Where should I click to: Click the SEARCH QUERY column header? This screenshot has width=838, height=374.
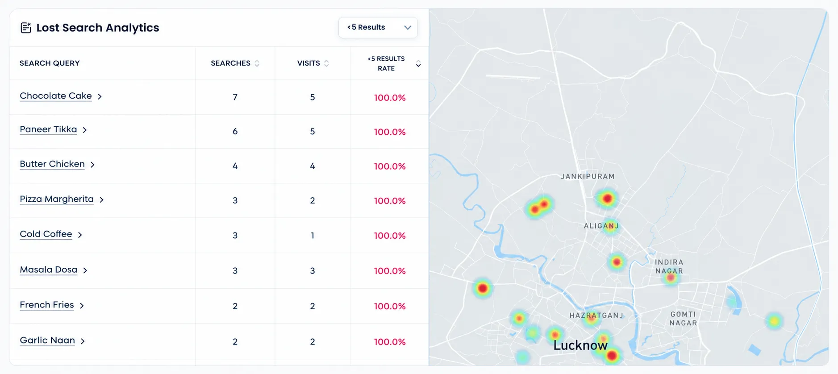50,63
